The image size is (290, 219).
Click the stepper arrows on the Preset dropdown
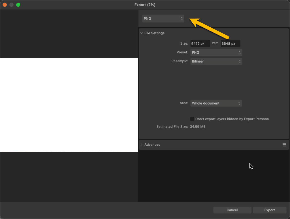point(239,53)
